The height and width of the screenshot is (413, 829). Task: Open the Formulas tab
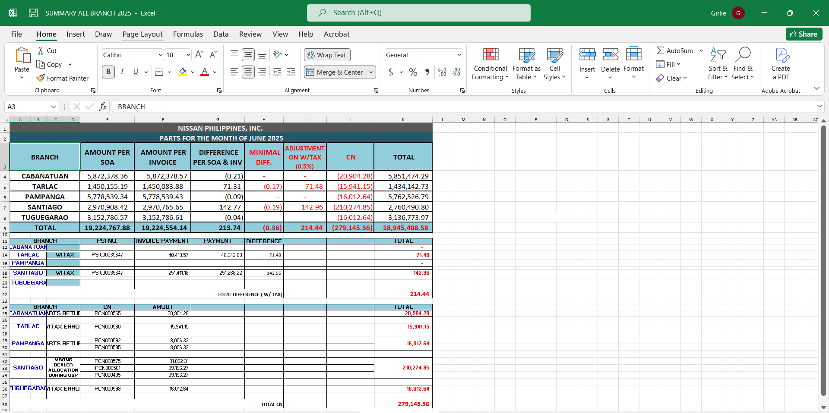(x=188, y=34)
